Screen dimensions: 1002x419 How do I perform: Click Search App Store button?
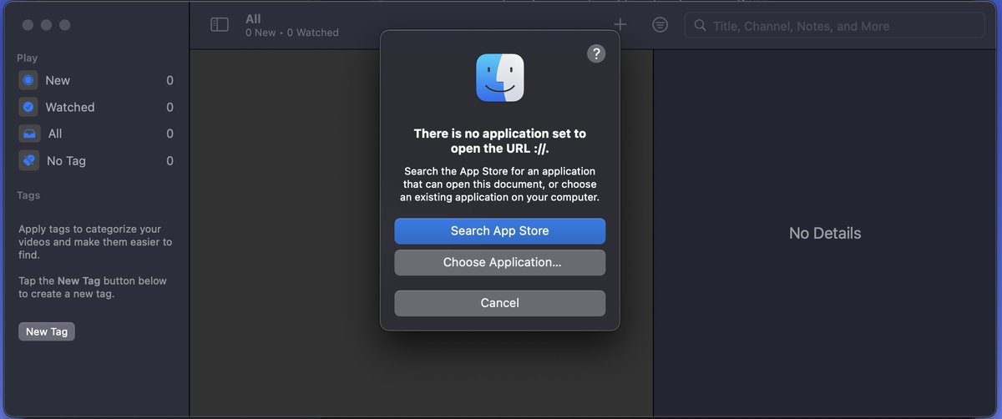coord(500,231)
